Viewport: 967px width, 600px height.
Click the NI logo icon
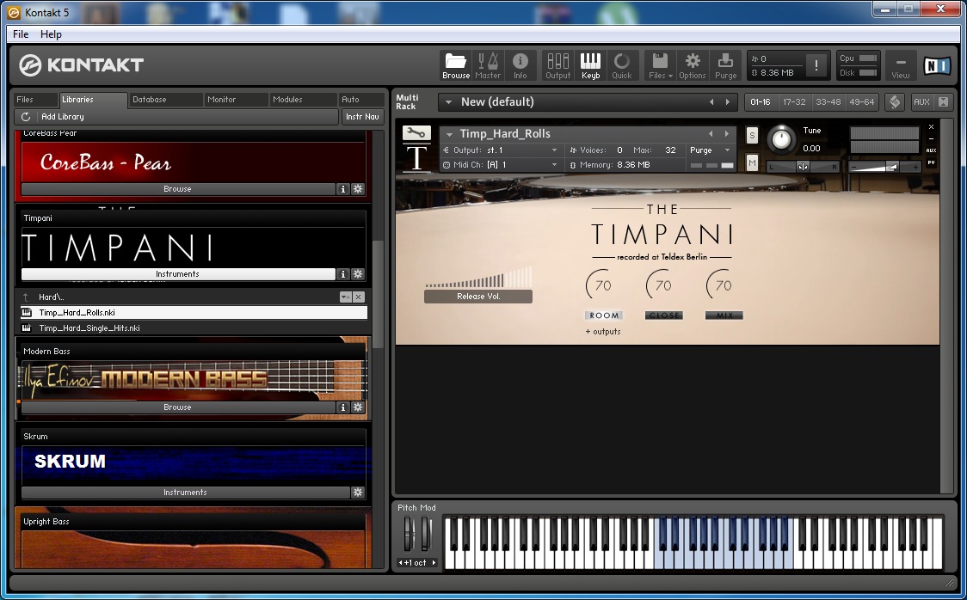point(937,65)
